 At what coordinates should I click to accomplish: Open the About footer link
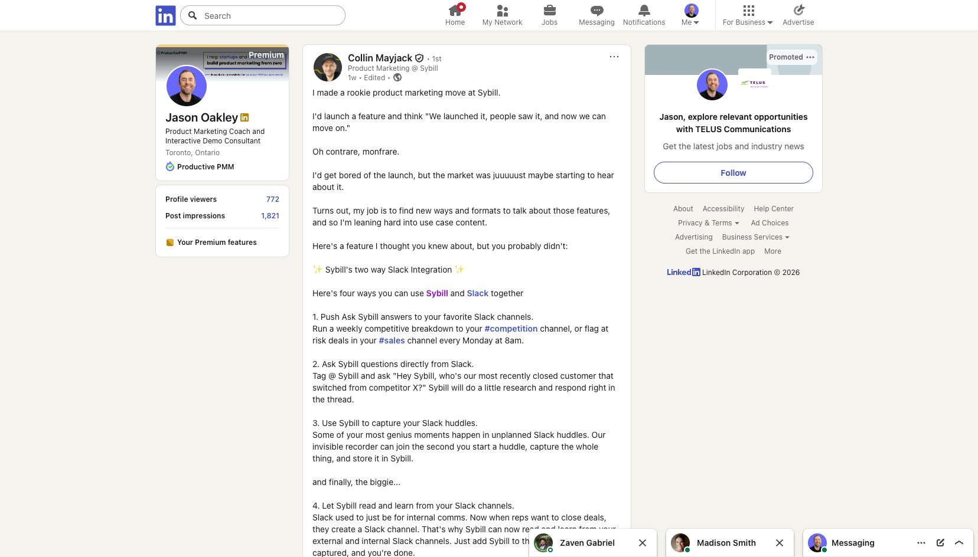683,209
